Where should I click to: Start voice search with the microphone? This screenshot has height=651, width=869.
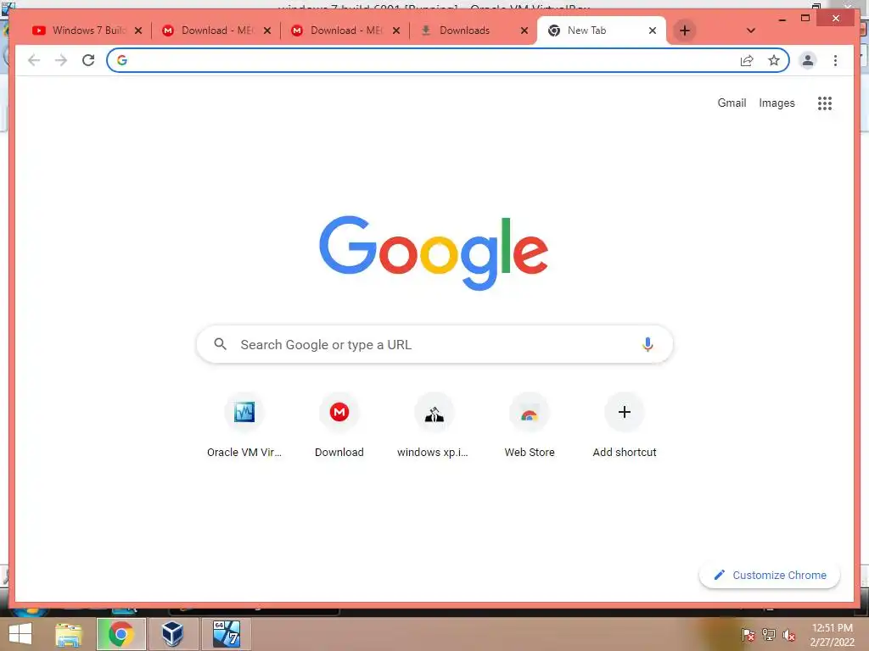point(648,344)
